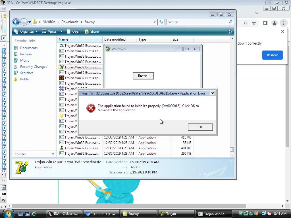Image resolution: width=291 pixels, height=218 pixels.
Task: Click Button1 in the Windows form
Action: pos(143,76)
